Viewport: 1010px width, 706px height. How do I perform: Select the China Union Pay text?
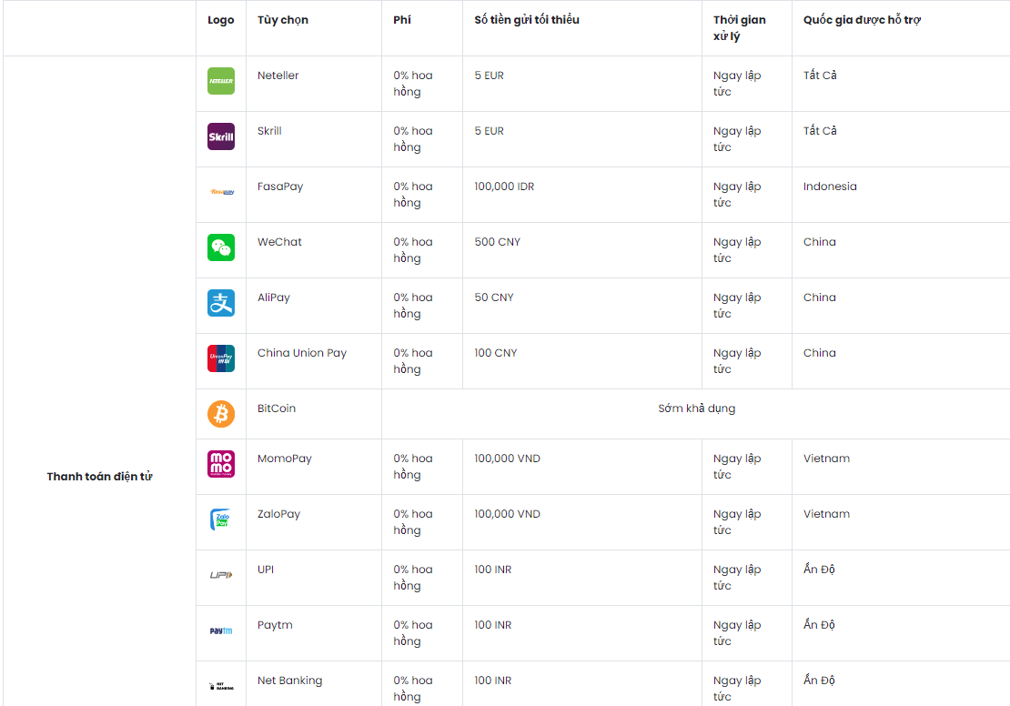[302, 353]
